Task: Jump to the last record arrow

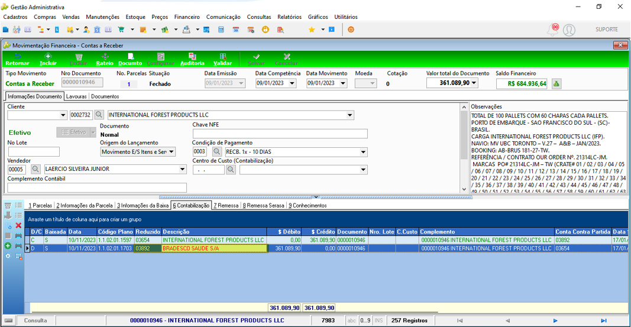Action: (x=604, y=320)
